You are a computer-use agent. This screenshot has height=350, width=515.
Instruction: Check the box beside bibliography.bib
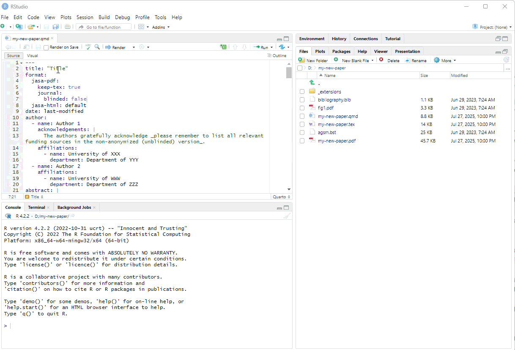(302, 100)
